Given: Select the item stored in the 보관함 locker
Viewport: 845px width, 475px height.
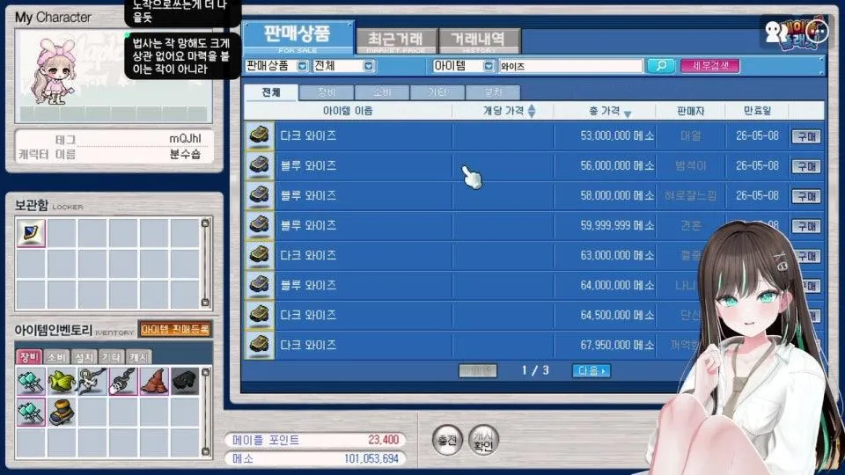Looking at the screenshot, I should coord(31,232).
